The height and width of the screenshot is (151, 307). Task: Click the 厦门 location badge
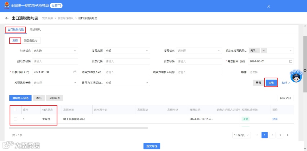[56, 6]
